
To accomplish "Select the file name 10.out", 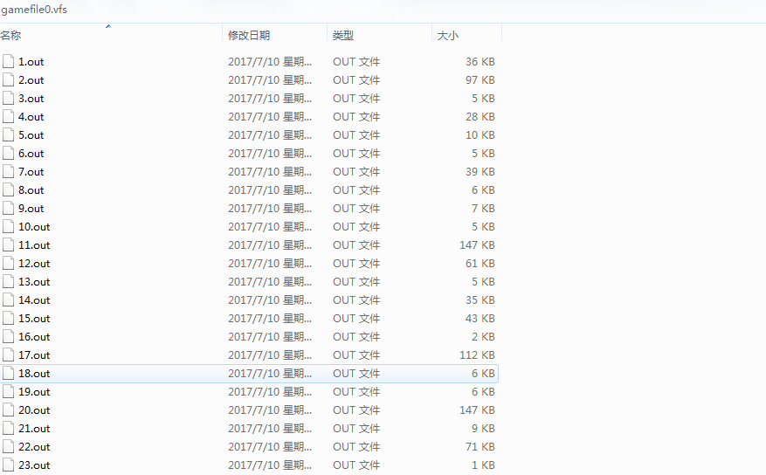I will click(x=34, y=227).
